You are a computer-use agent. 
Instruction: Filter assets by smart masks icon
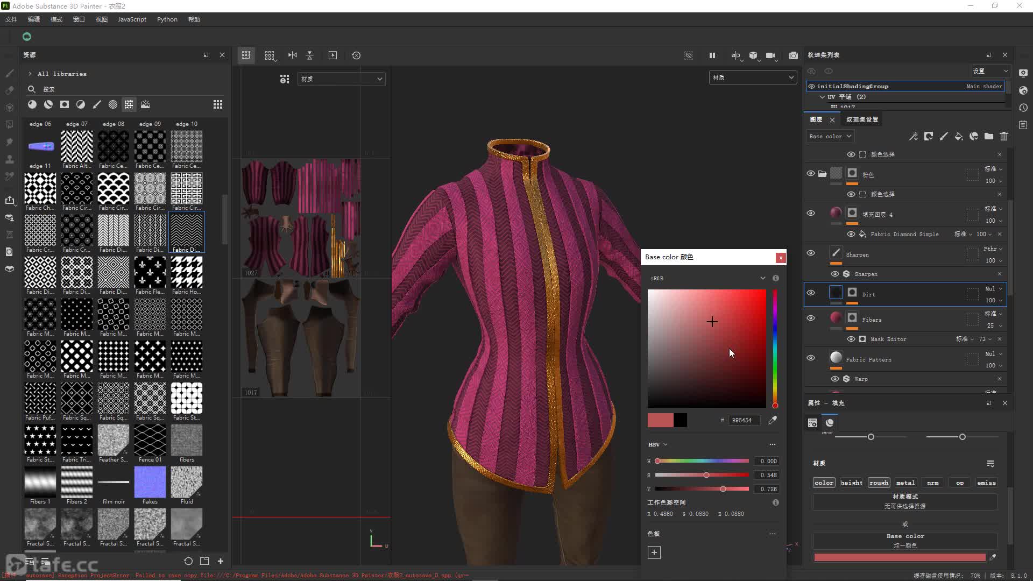point(65,104)
